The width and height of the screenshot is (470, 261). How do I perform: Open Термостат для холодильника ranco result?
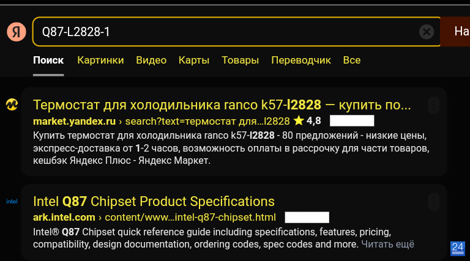222,105
